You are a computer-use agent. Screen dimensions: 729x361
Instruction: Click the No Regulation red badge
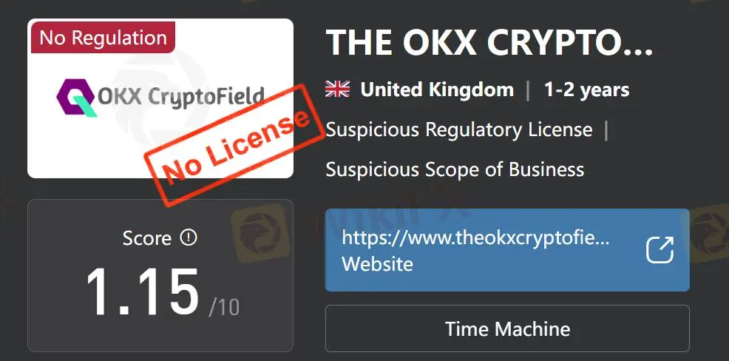tap(103, 37)
